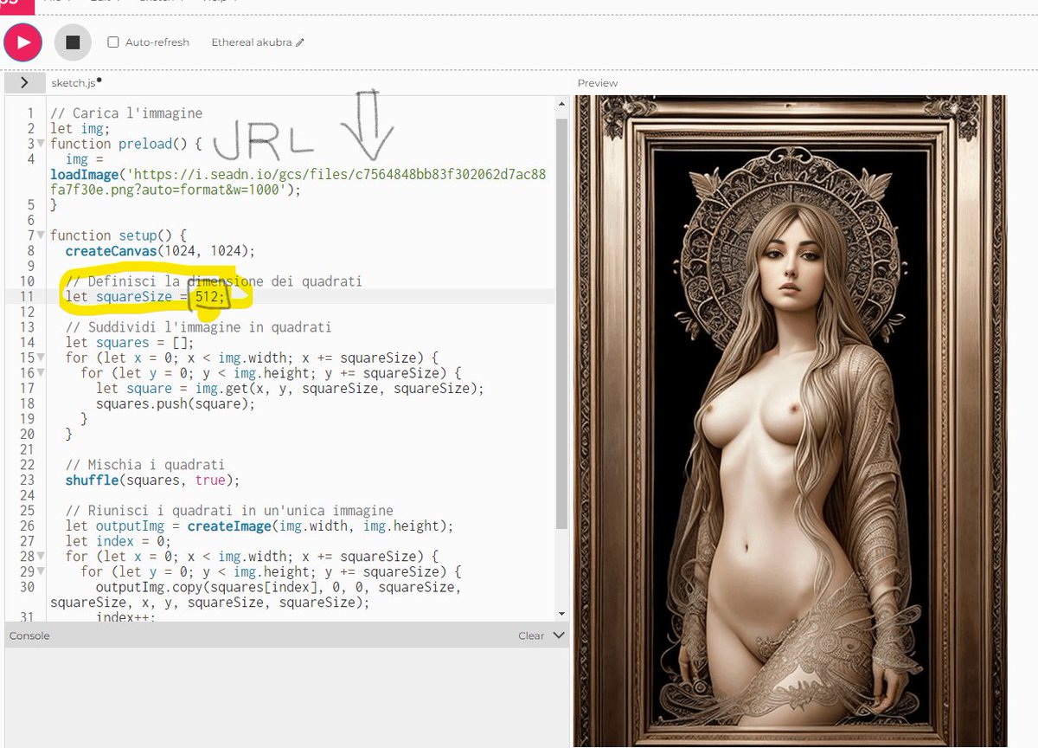Stop the running sketch
This screenshot has width=1038, height=748.
73,42
